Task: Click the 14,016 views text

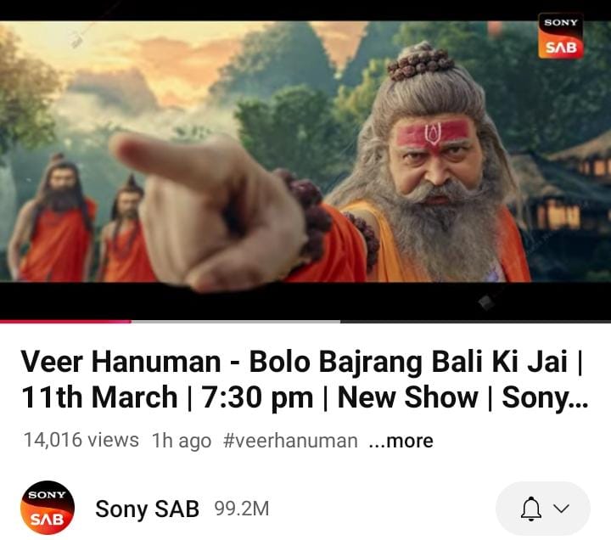Action: (x=81, y=440)
